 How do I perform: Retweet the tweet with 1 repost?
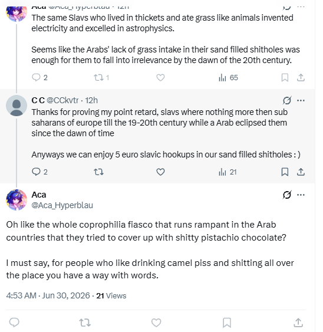pos(101,77)
